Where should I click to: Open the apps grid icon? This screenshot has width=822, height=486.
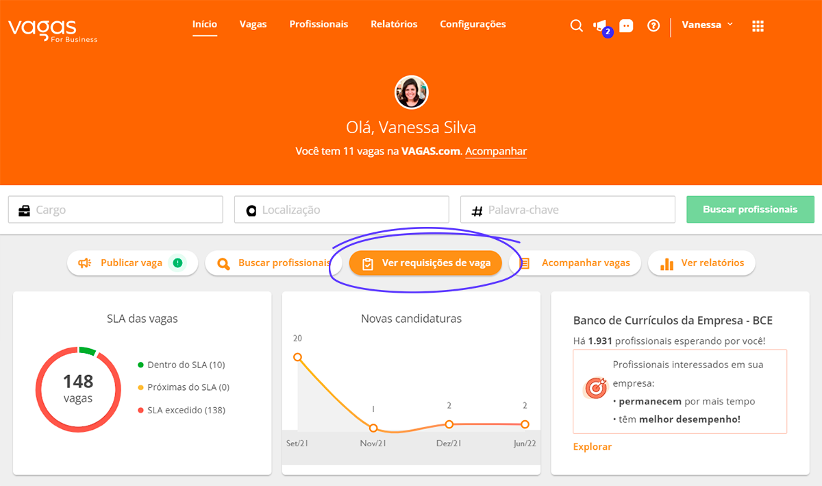(x=758, y=25)
